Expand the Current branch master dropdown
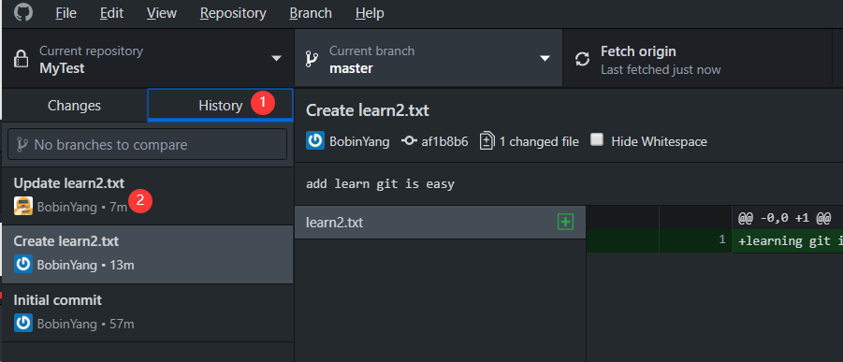This screenshot has width=843, height=362. (429, 59)
